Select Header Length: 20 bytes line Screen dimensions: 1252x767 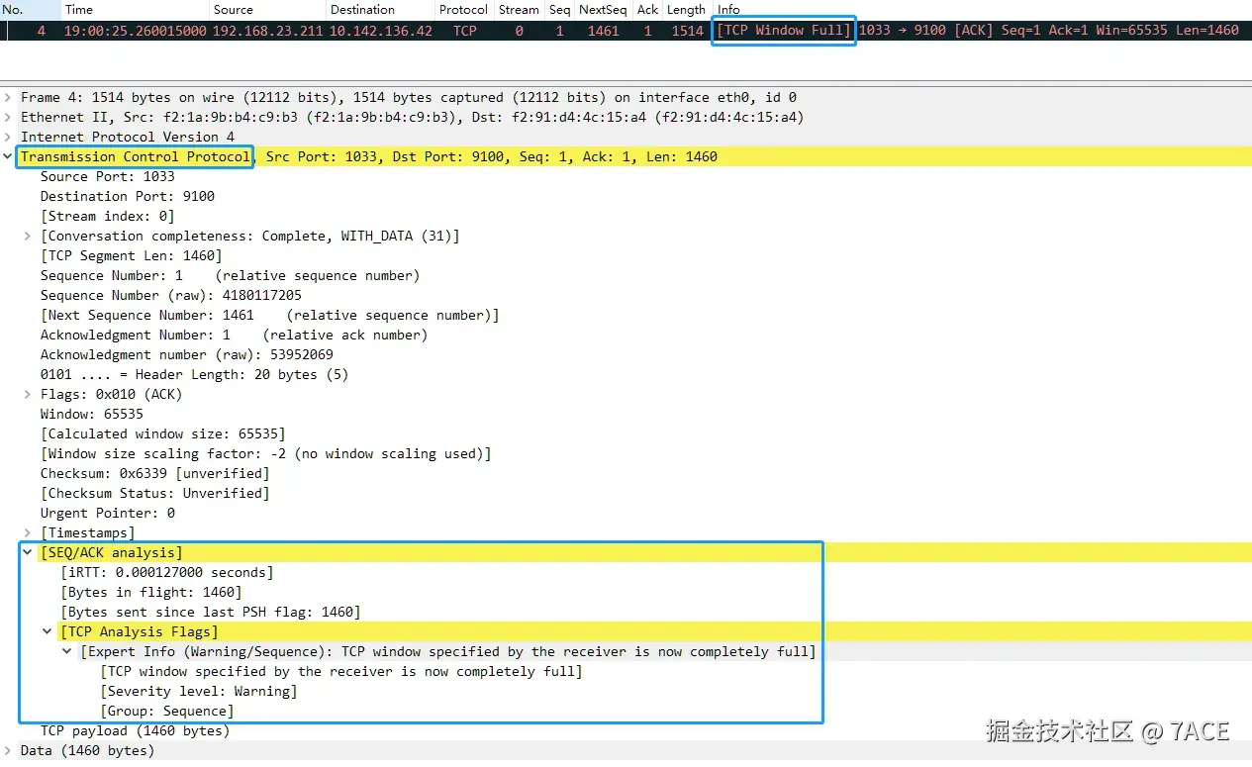click(x=194, y=374)
